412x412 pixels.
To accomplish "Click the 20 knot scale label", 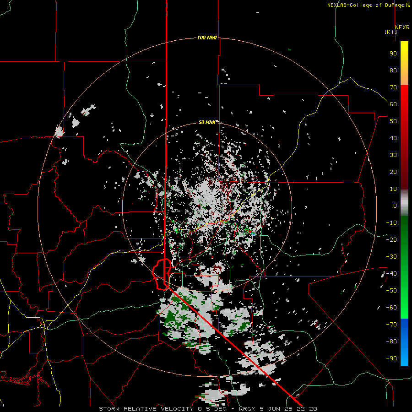I will [x=393, y=172].
